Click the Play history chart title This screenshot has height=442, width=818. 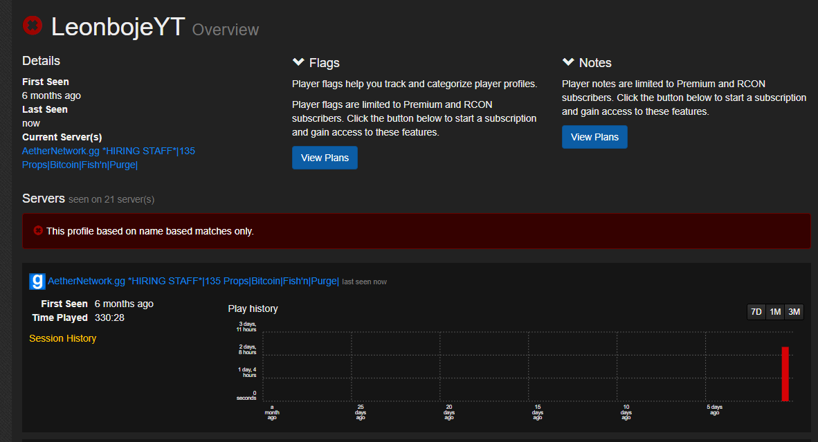click(253, 309)
